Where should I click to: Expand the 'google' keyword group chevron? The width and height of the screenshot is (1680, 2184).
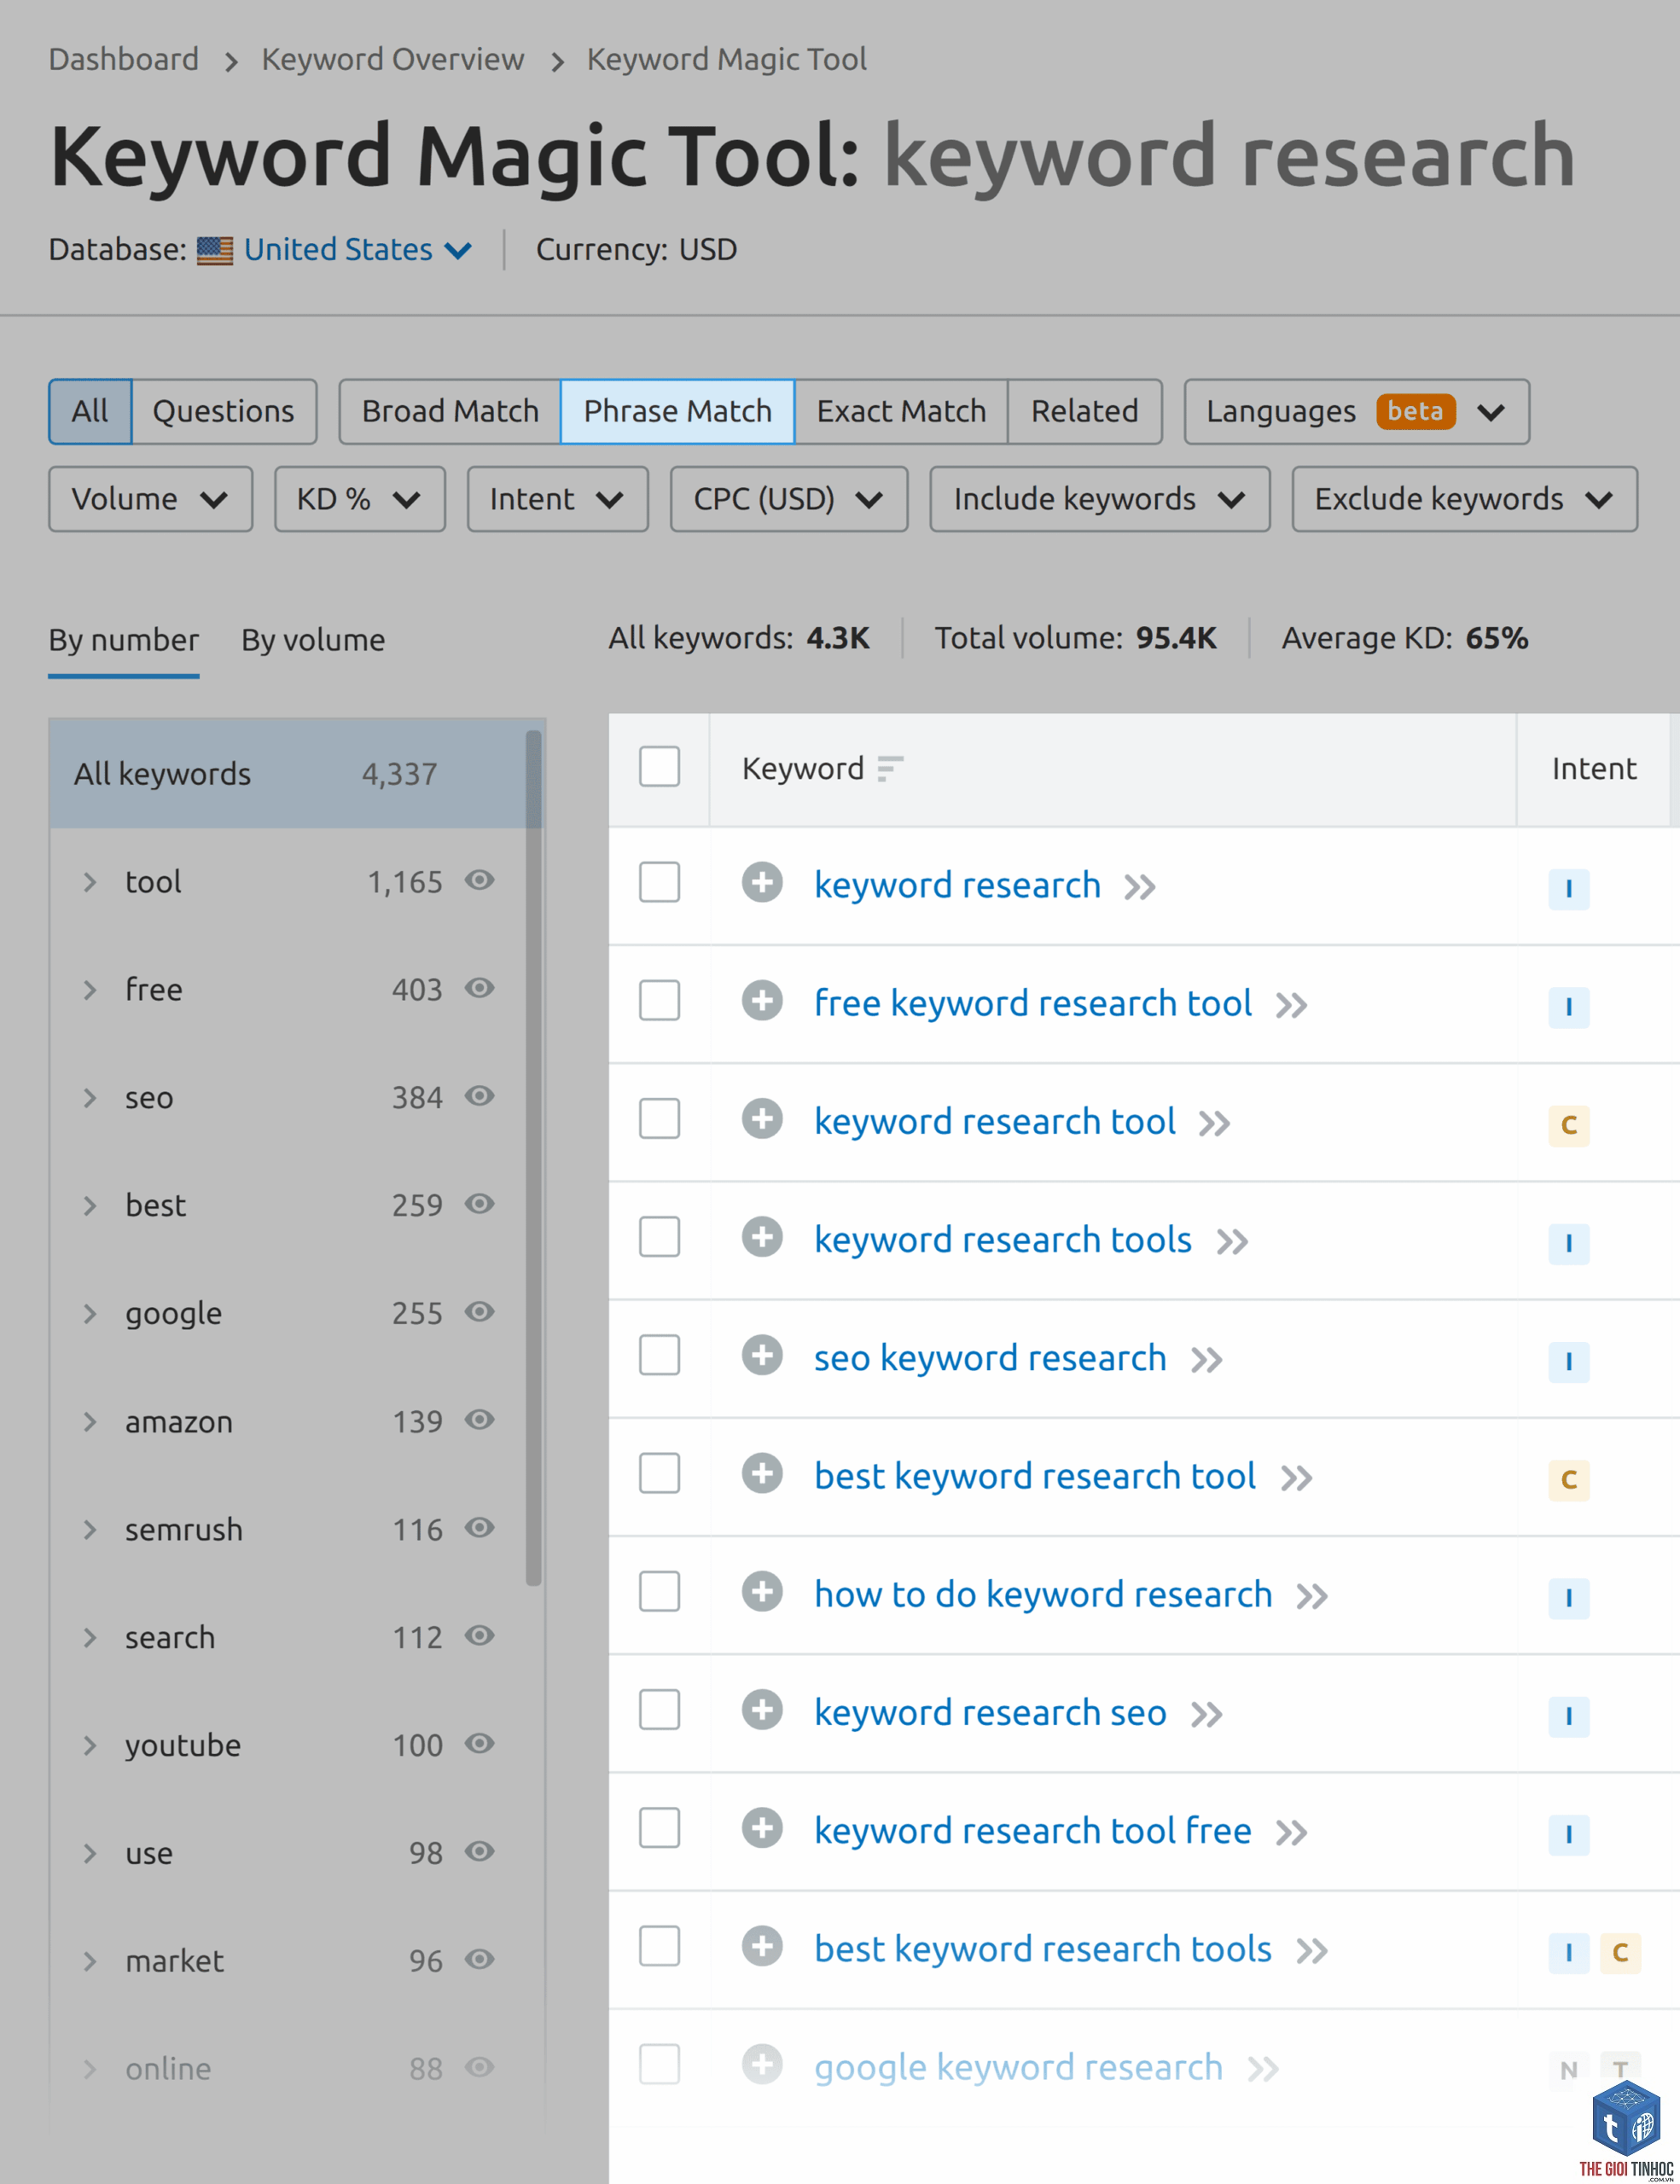90,1314
